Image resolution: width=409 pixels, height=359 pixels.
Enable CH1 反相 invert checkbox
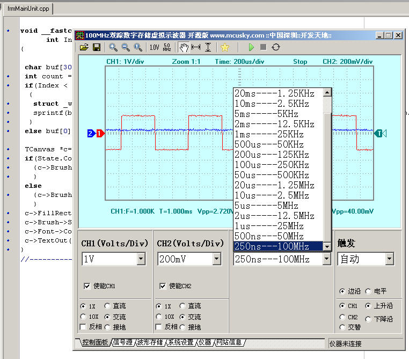click(83, 327)
